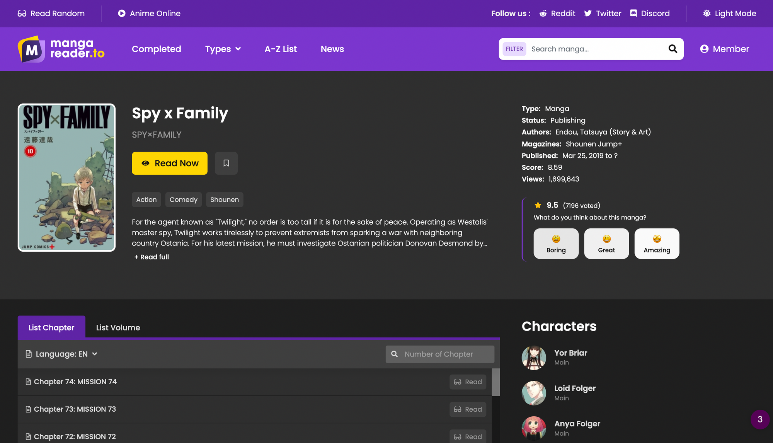Click the Anime Online play icon
Image resolution: width=773 pixels, height=443 pixels.
pyautogui.click(x=122, y=14)
